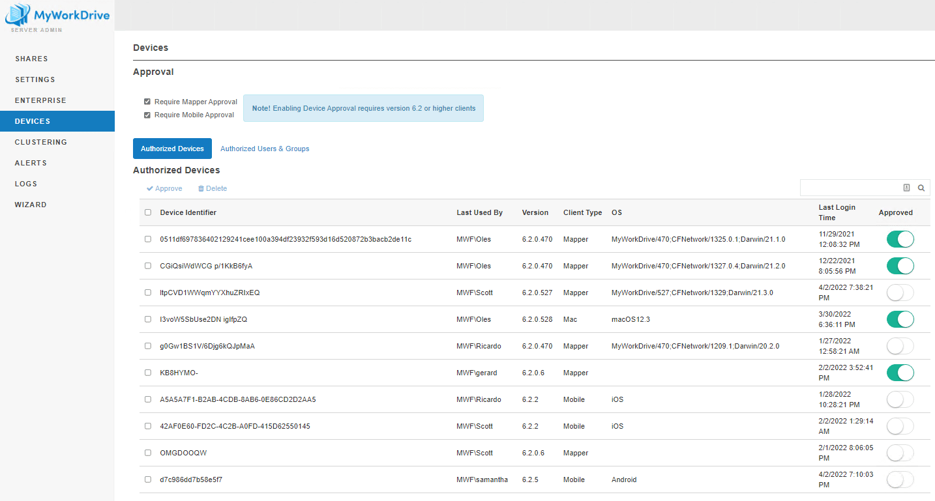The image size is (935, 501).
Task: Disable approval for macOS12.3 device
Action: pyautogui.click(x=900, y=319)
